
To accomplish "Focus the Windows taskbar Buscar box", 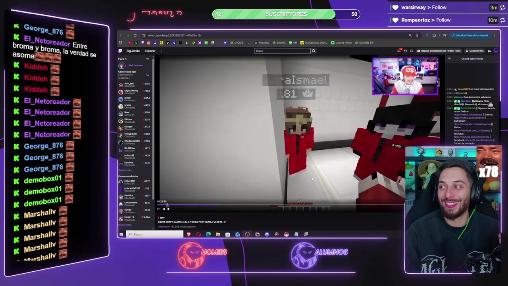I will (x=155, y=234).
